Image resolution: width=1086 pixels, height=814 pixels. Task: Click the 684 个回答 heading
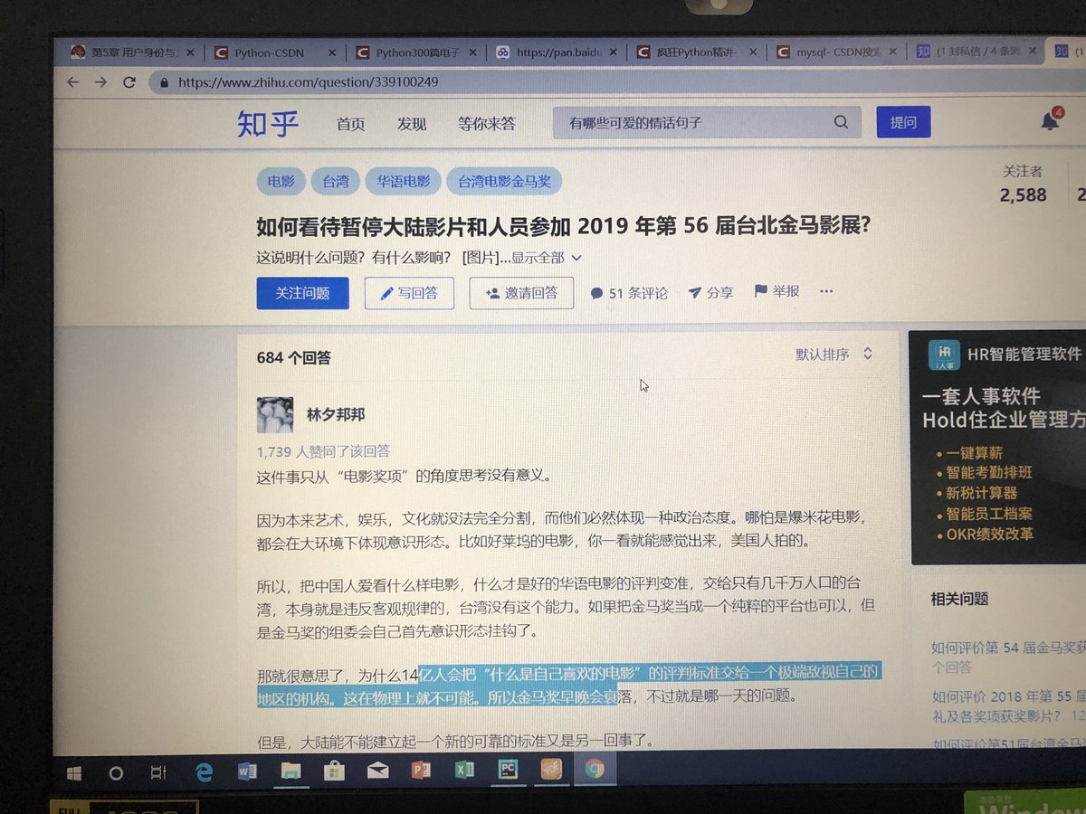294,357
